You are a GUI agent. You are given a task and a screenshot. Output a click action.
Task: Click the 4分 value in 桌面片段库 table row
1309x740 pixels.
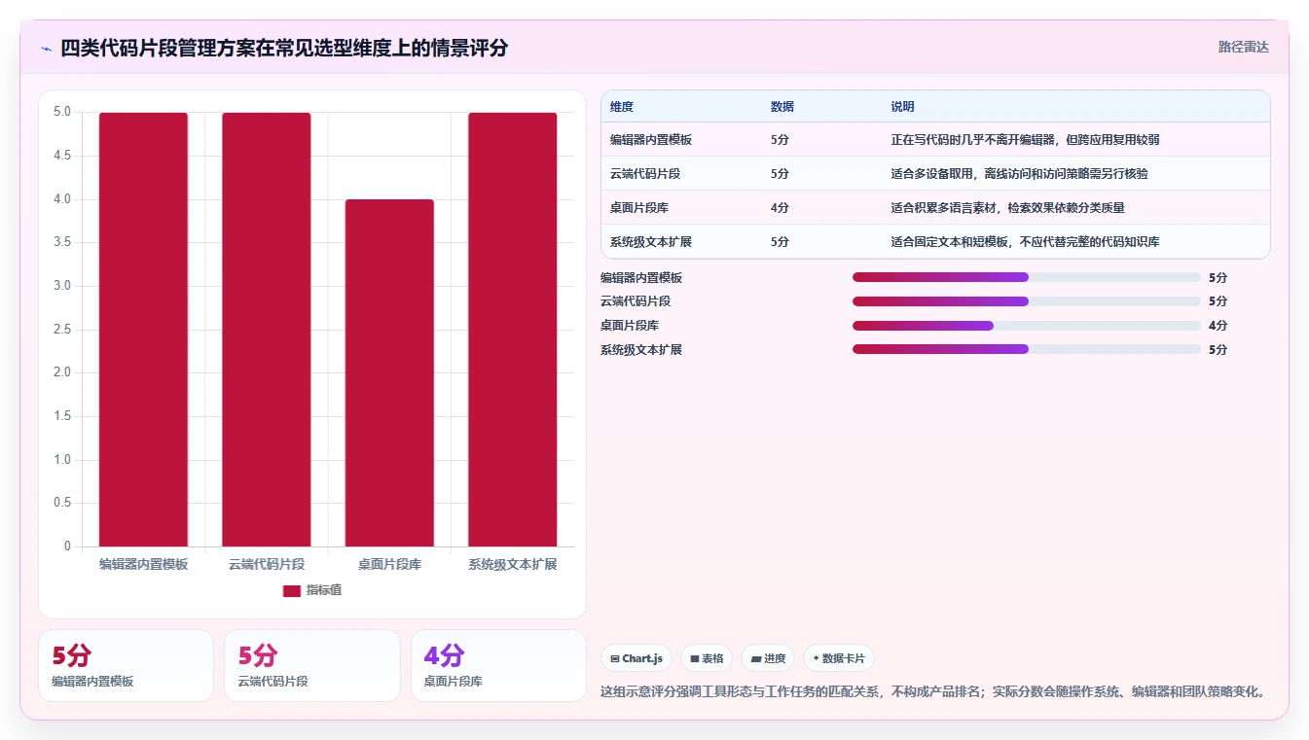click(780, 208)
